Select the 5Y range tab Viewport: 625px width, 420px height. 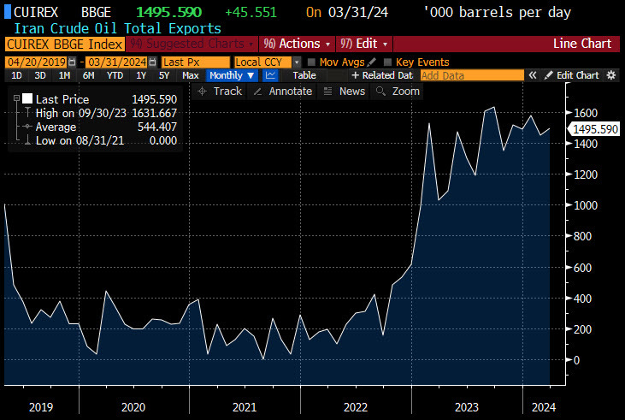[x=164, y=75]
